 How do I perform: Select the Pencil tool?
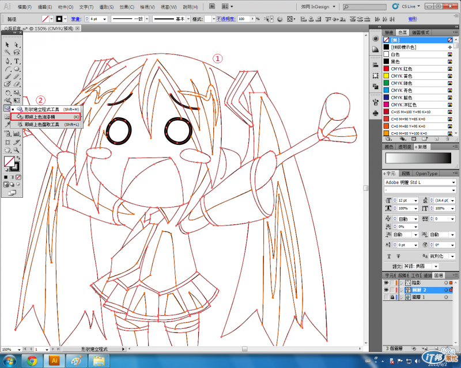(x=17, y=76)
